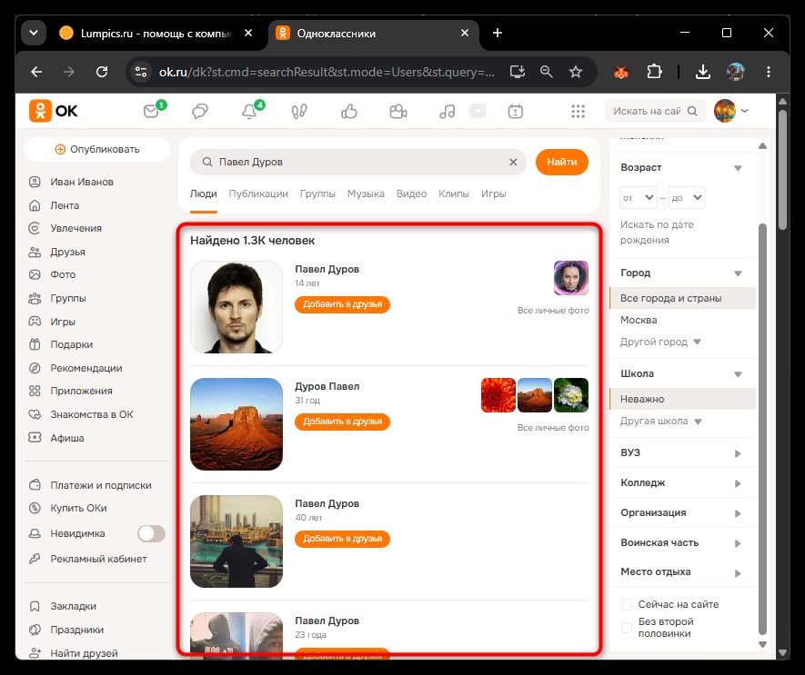Open Закладки in left sidebar

coord(74,606)
